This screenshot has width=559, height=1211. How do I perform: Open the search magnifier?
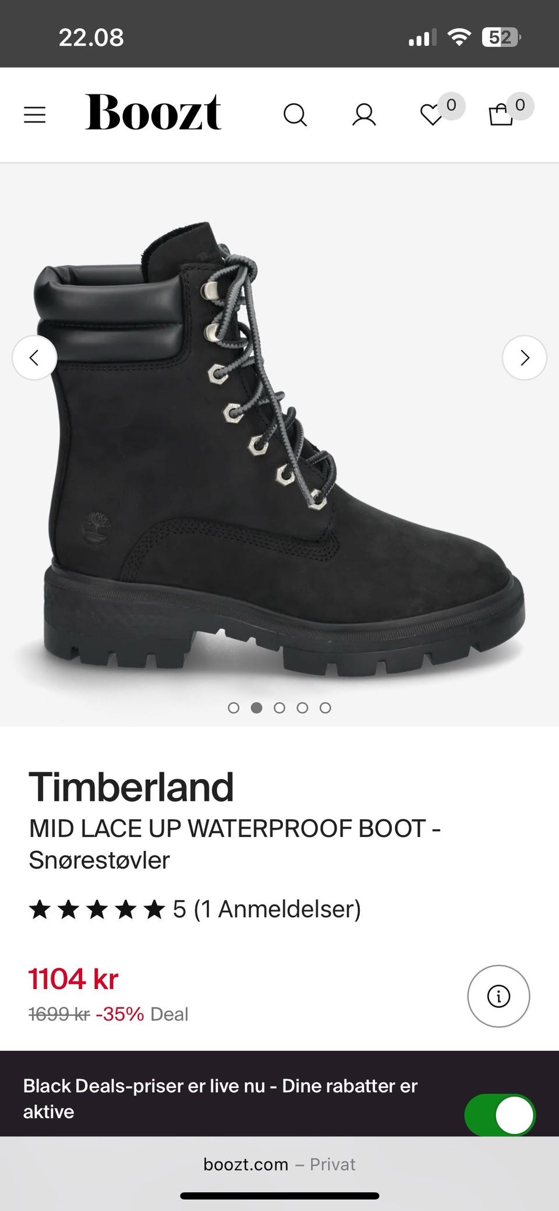[x=295, y=115]
